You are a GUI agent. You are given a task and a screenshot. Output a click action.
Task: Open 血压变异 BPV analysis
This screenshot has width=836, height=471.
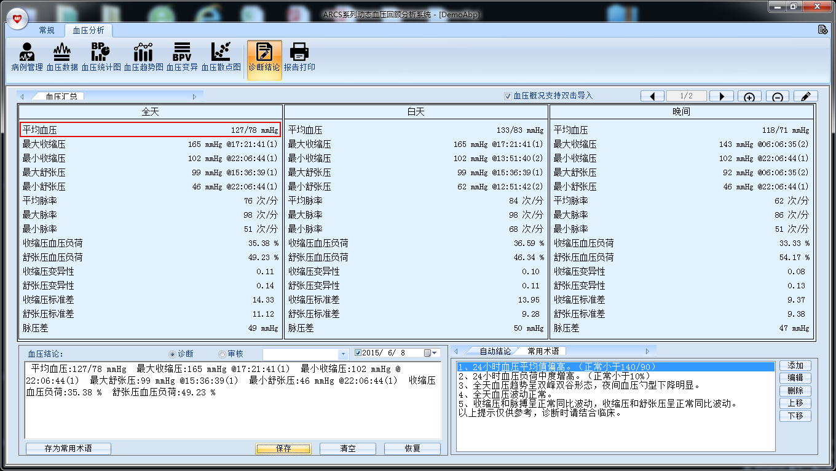pyautogui.click(x=182, y=57)
